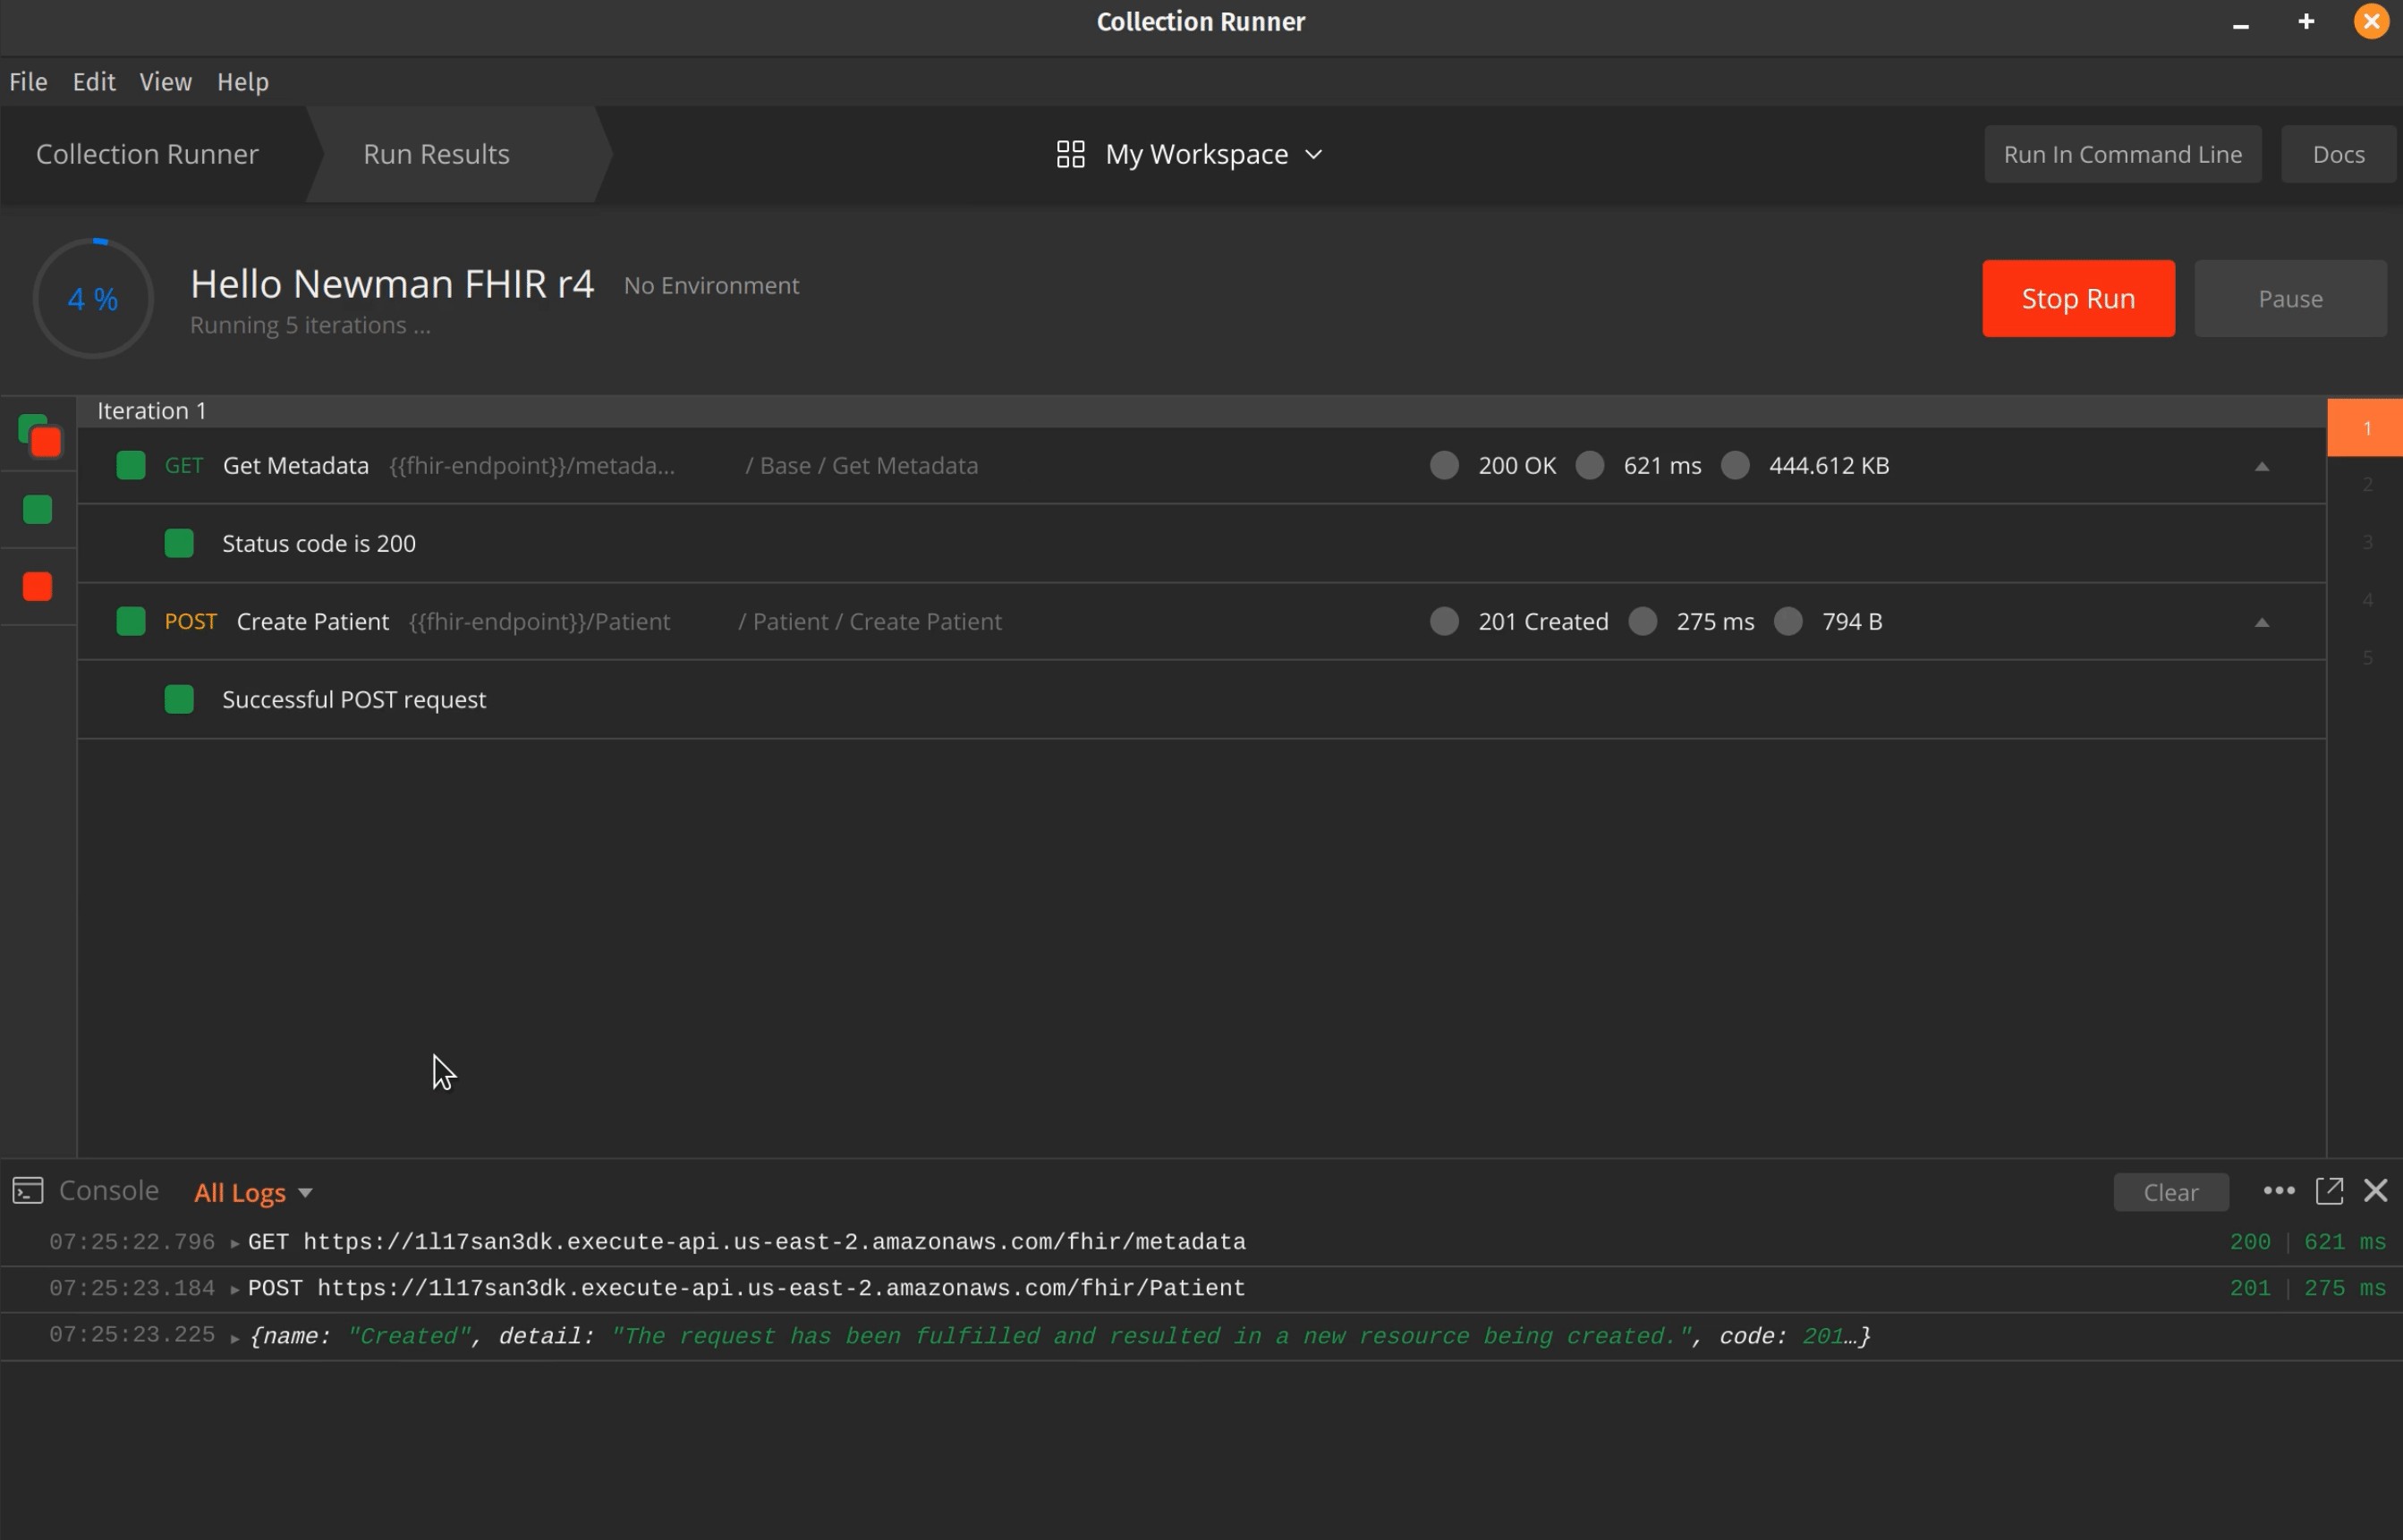Click green status square for Create Patient
Screen dimensions: 2403x1540
point(131,621)
